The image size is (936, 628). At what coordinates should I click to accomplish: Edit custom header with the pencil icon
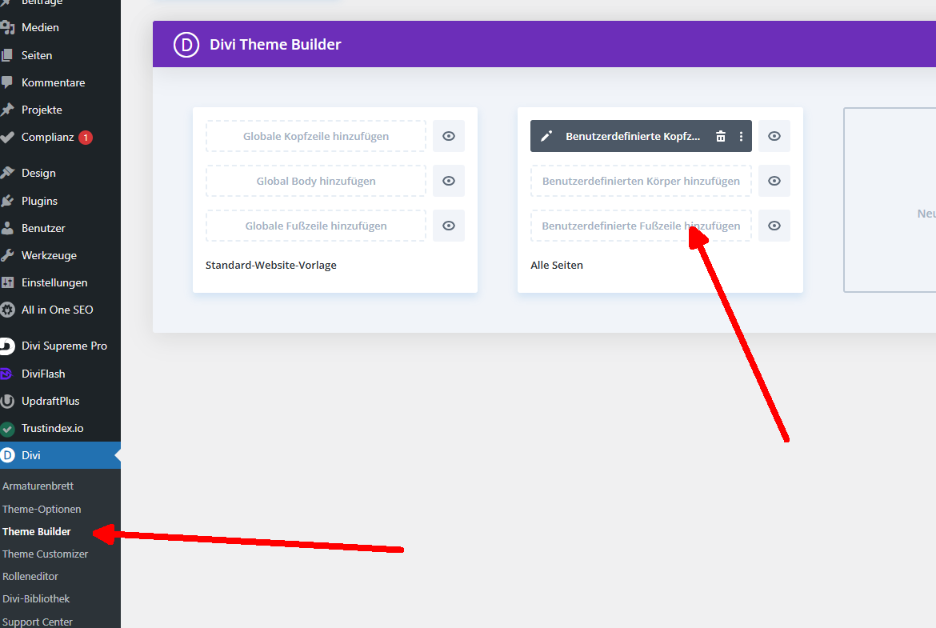(546, 136)
